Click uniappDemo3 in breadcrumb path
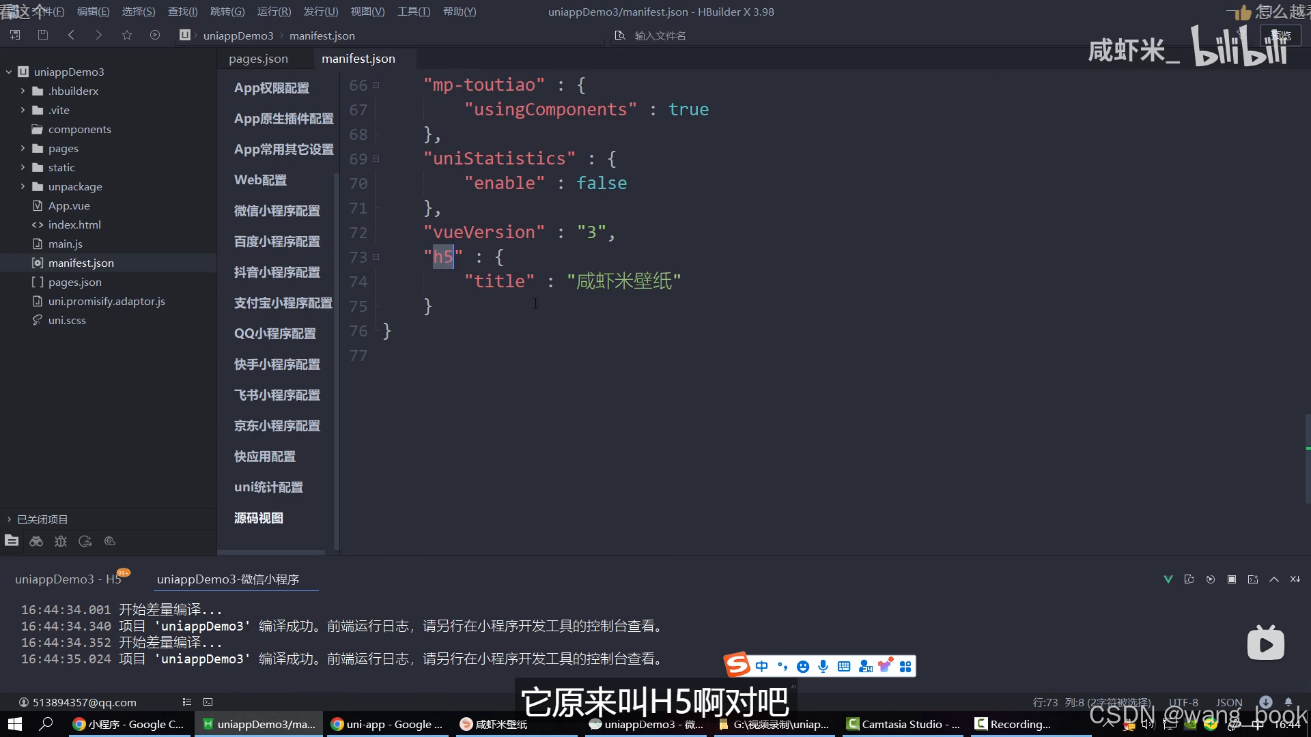This screenshot has height=737, width=1311. click(238, 35)
